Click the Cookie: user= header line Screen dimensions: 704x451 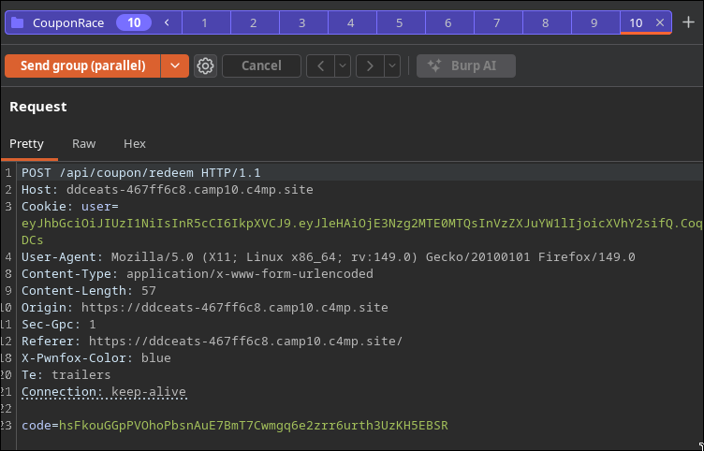coord(70,207)
